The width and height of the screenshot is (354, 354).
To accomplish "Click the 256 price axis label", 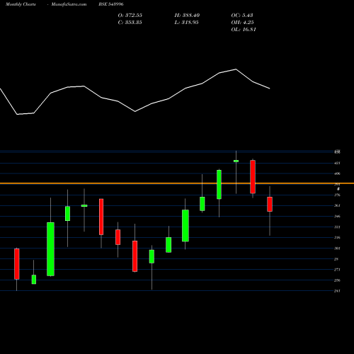I will (x=337, y=280).
